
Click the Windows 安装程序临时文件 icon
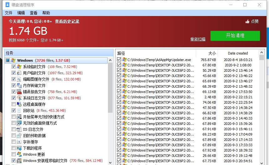click(19, 161)
